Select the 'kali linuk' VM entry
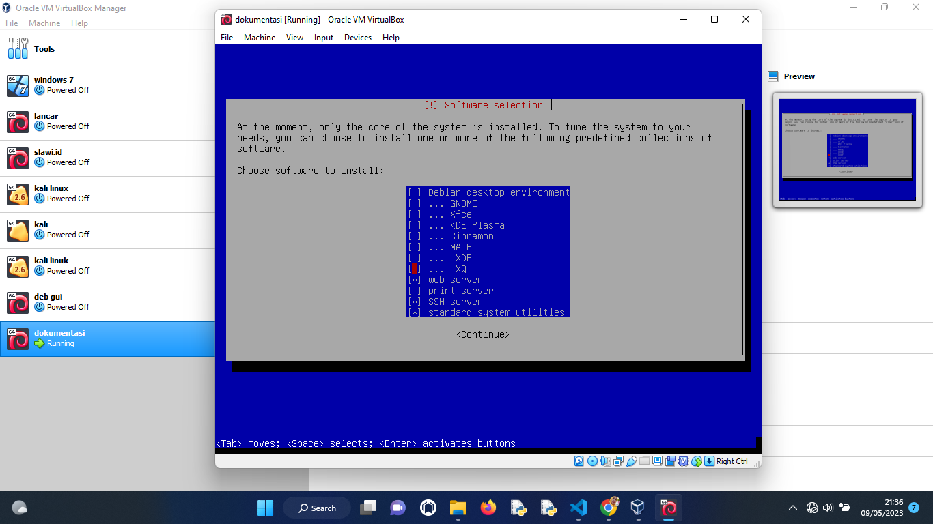The width and height of the screenshot is (933, 524). (107, 266)
